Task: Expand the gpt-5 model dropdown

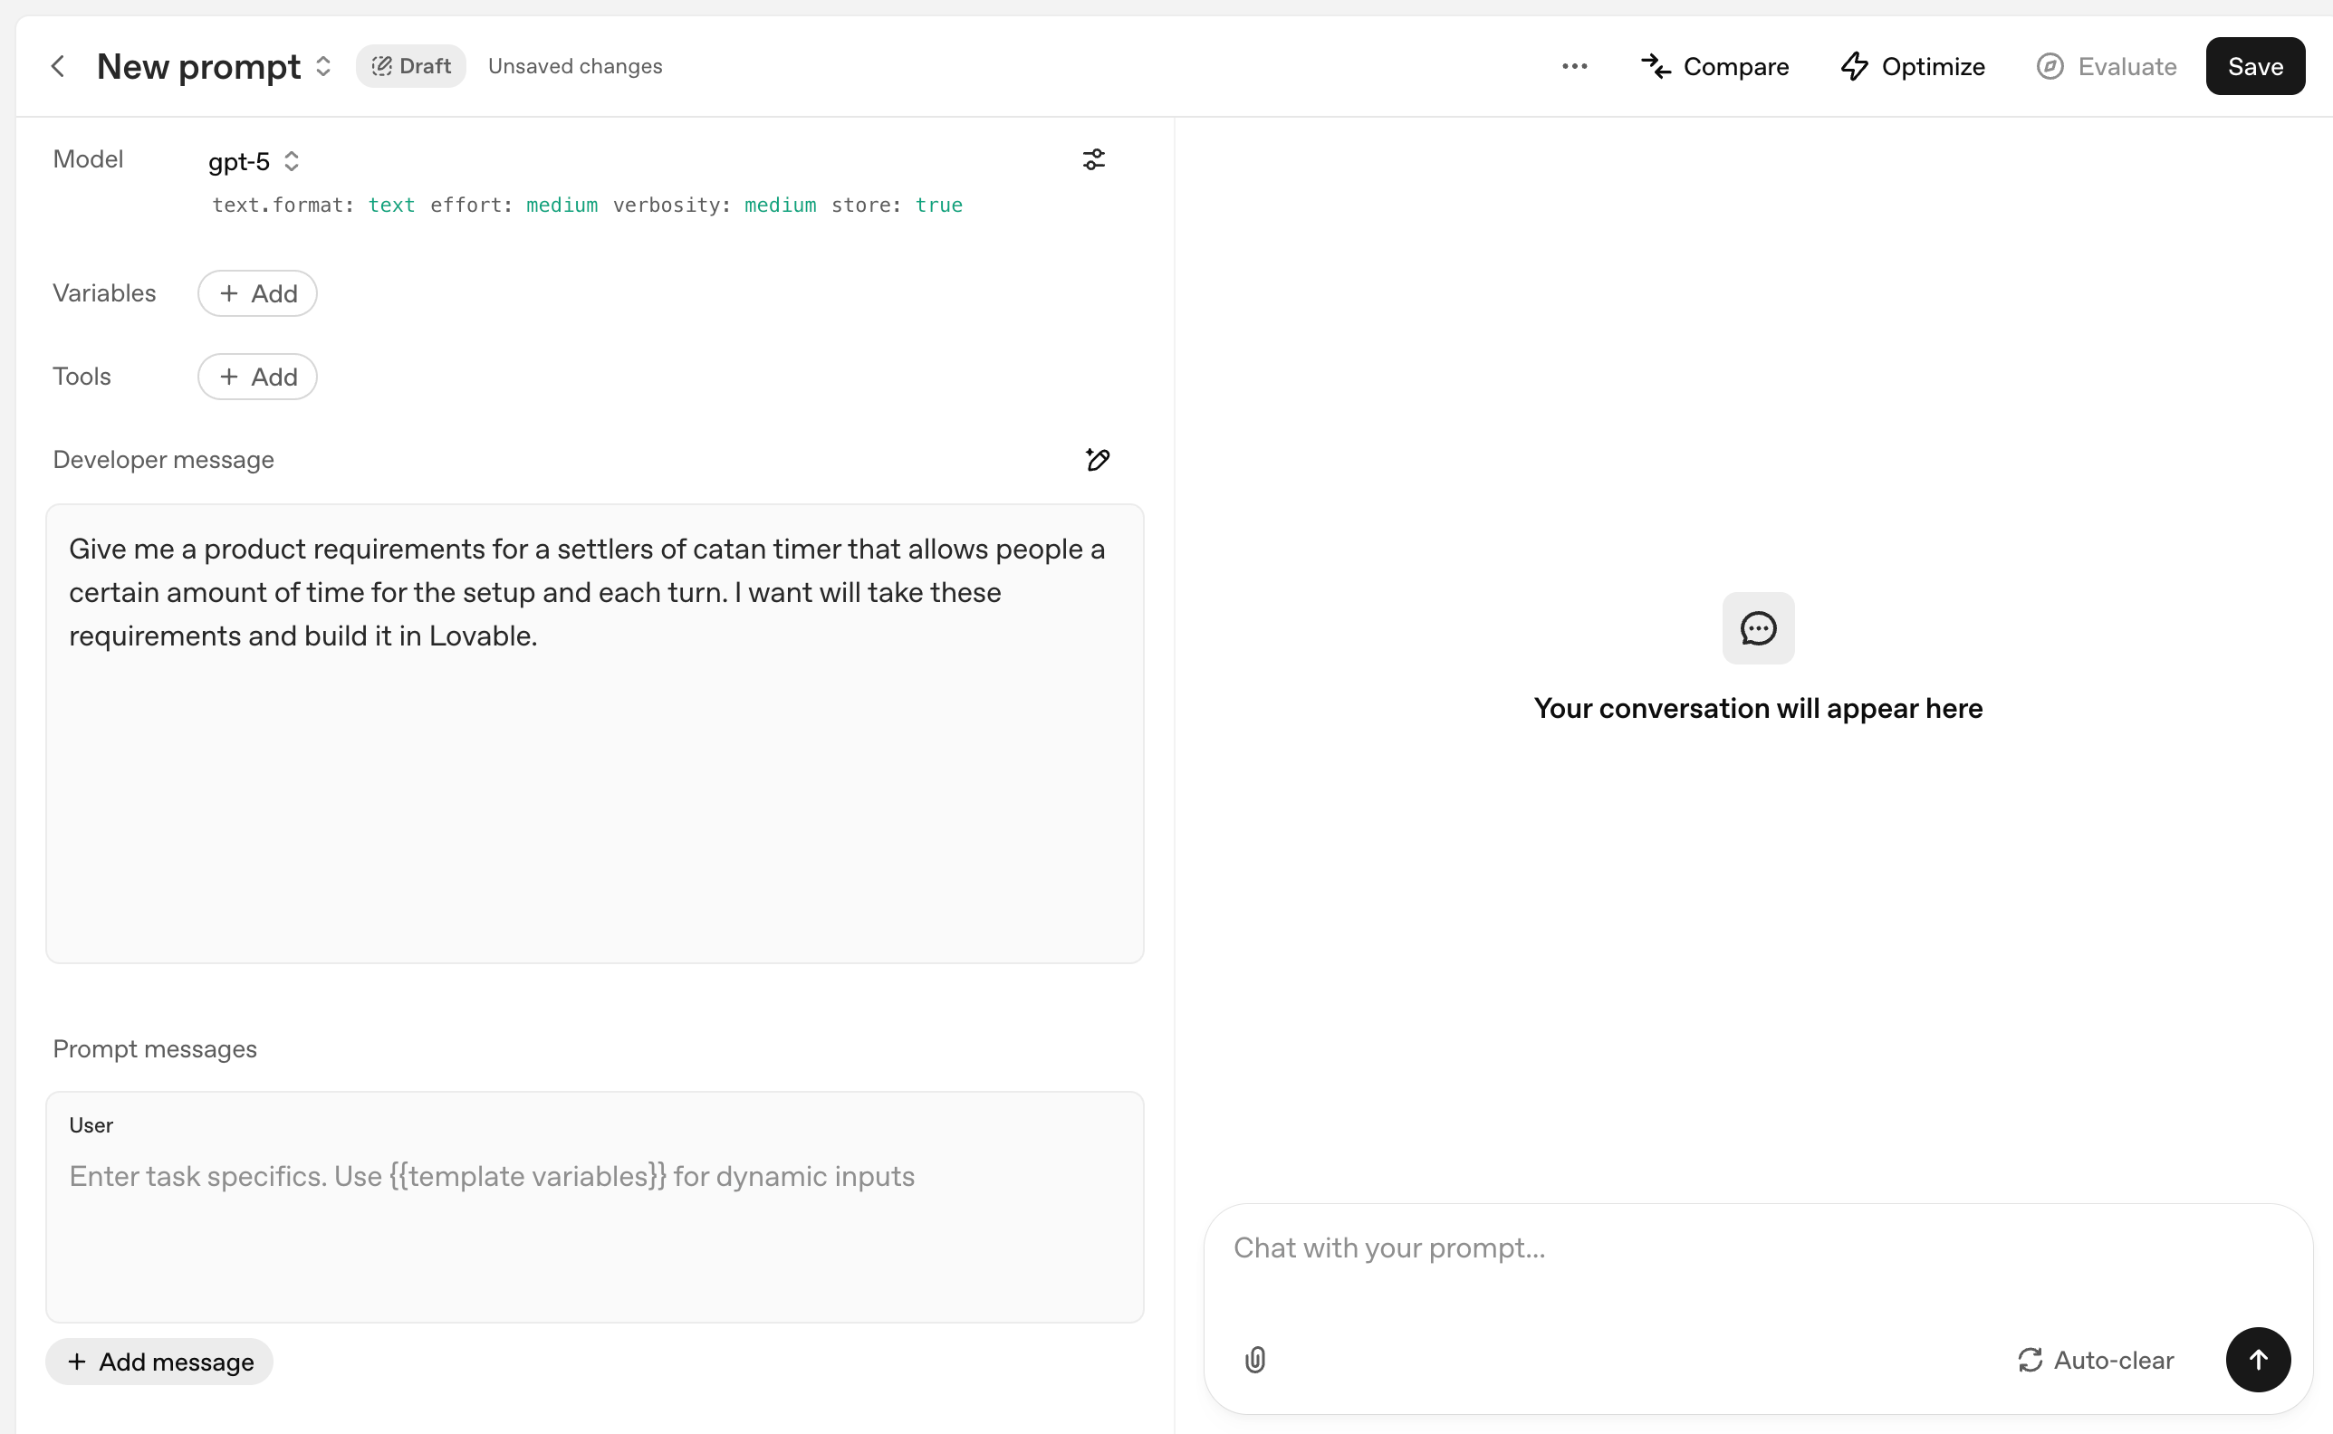Action: point(254,162)
